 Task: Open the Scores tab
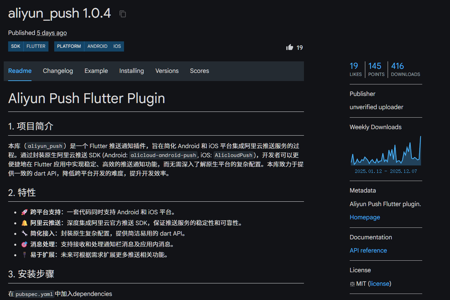coord(199,71)
